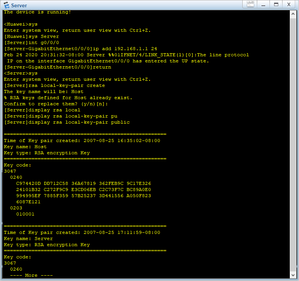Click key row starting '24101B32'
Viewport: 299px width, 281px height.
click(84, 190)
